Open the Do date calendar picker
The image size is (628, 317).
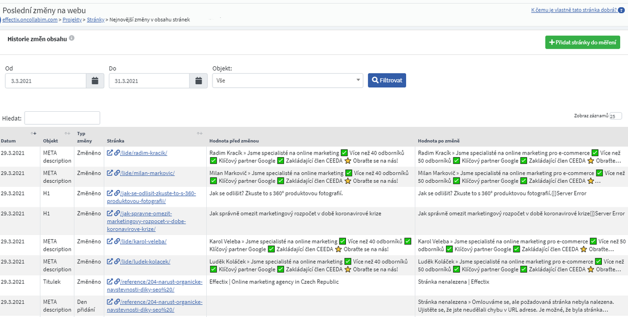click(198, 81)
